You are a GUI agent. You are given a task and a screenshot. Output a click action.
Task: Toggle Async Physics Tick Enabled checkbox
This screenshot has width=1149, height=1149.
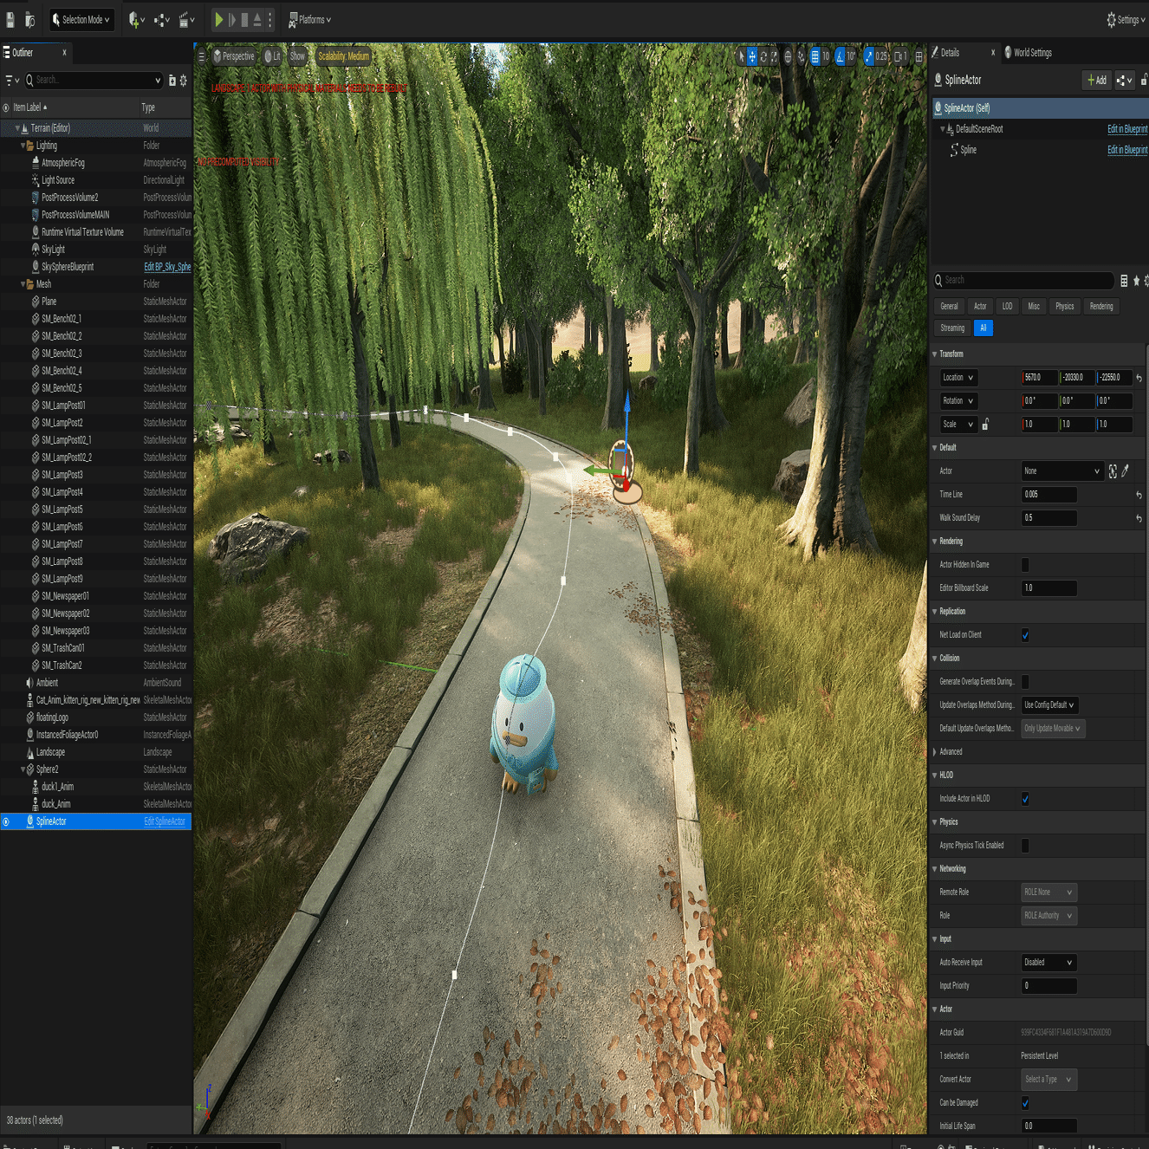click(1025, 846)
